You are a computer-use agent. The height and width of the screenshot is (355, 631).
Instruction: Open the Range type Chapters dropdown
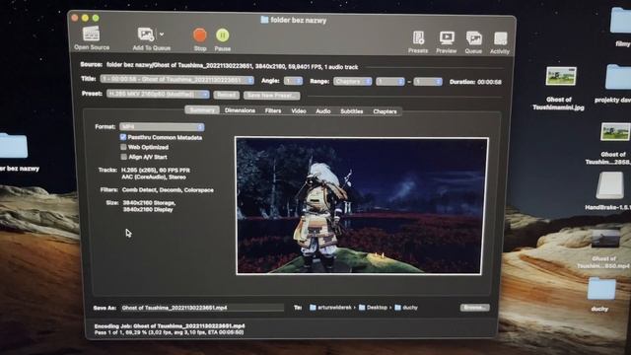point(353,81)
